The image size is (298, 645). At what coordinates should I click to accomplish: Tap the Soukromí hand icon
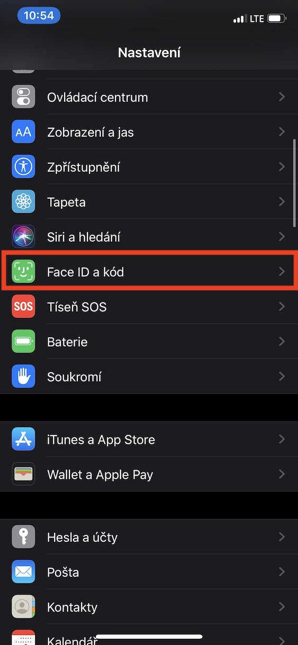23,377
